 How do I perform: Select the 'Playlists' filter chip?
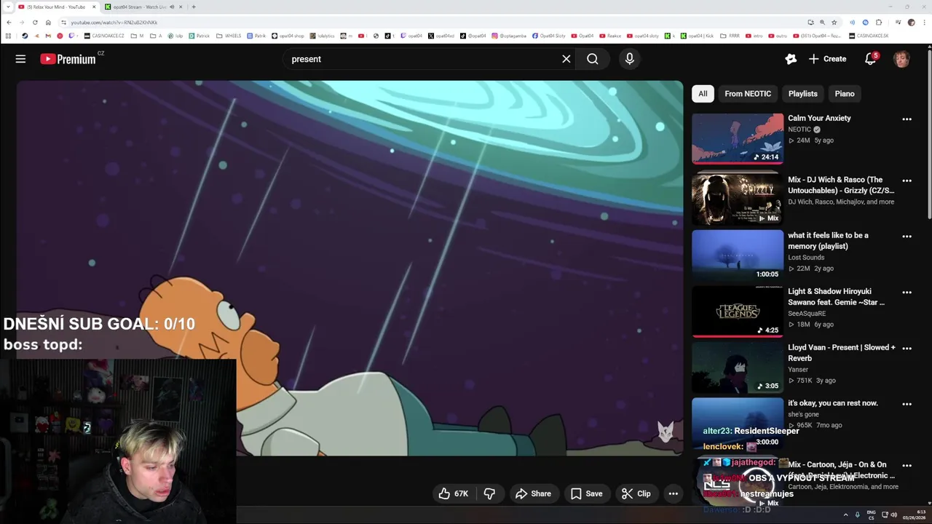pyautogui.click(x=802, y=93)
